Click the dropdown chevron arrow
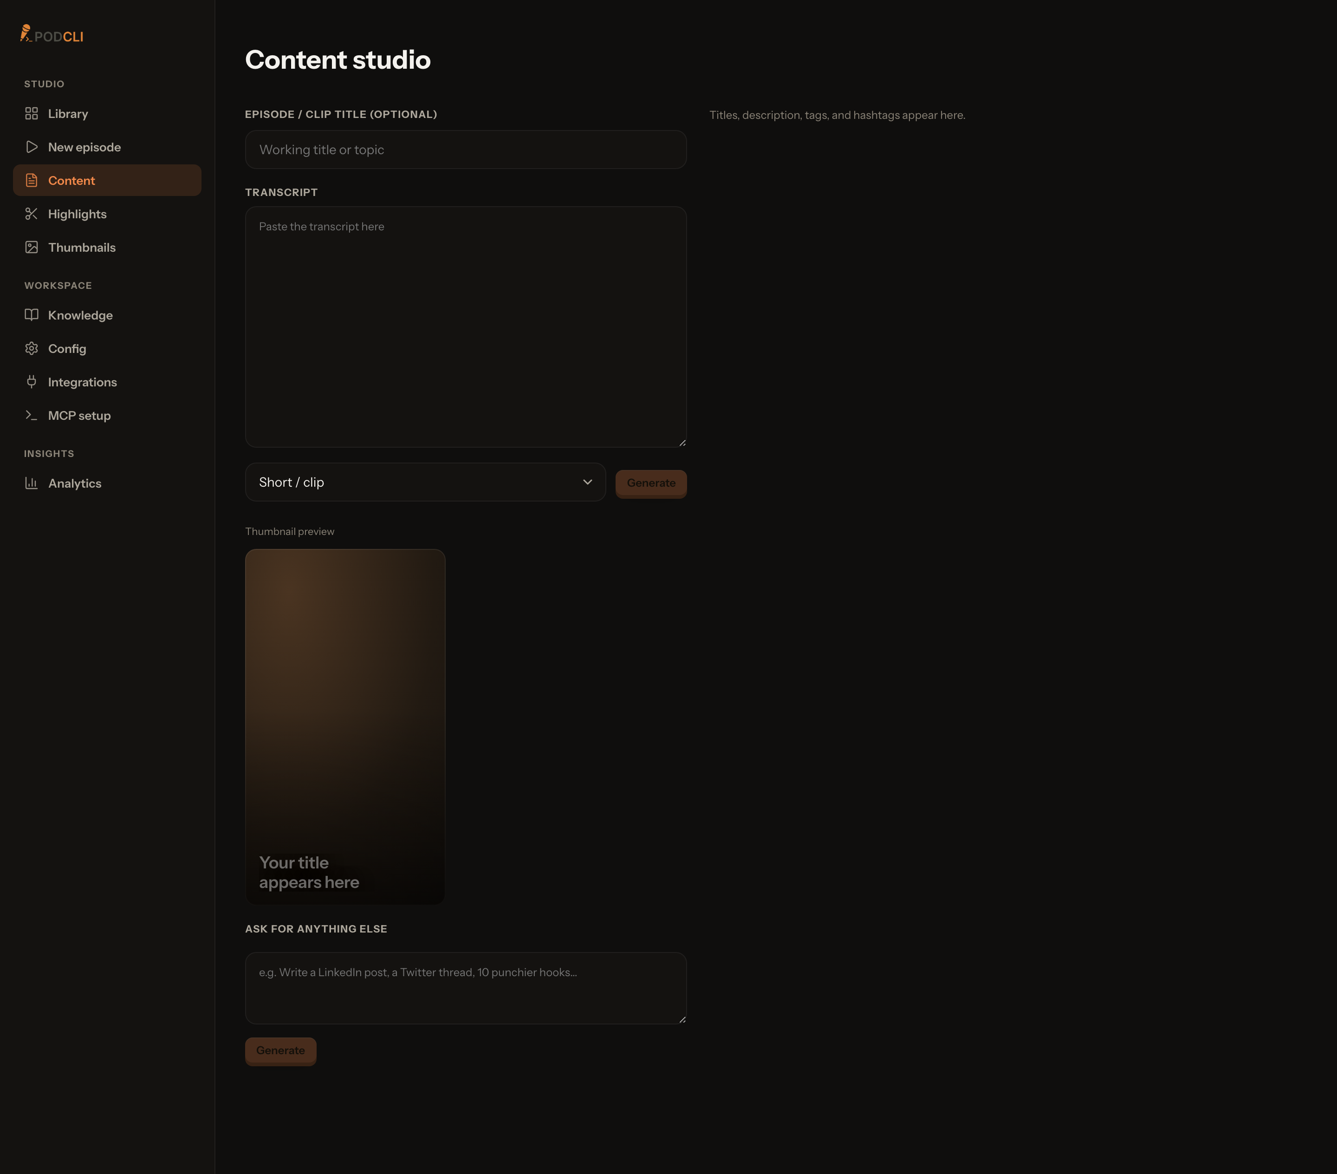Image resolution: width=1337 pixels, height=1174 pixels. tap(587, 483)
